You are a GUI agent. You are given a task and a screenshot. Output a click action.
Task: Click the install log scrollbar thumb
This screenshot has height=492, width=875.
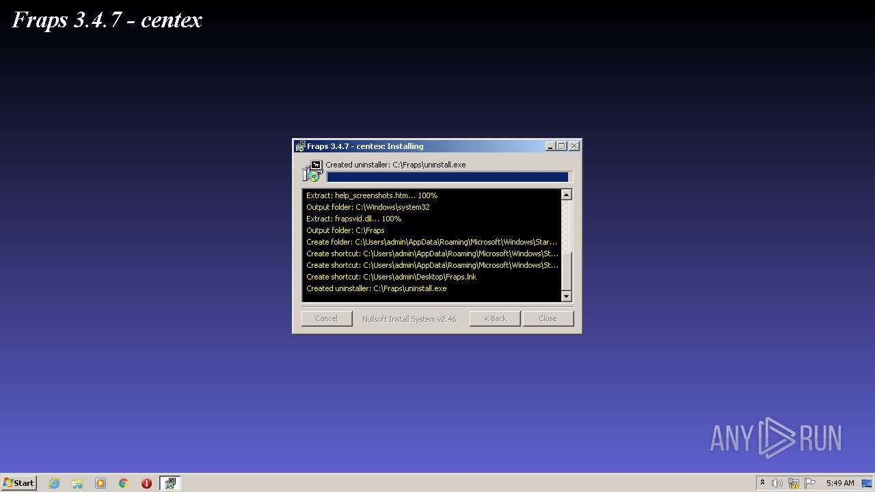tap(566, 271)
